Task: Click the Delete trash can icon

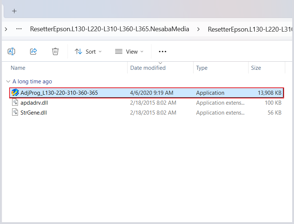Action: pos(55,51)
